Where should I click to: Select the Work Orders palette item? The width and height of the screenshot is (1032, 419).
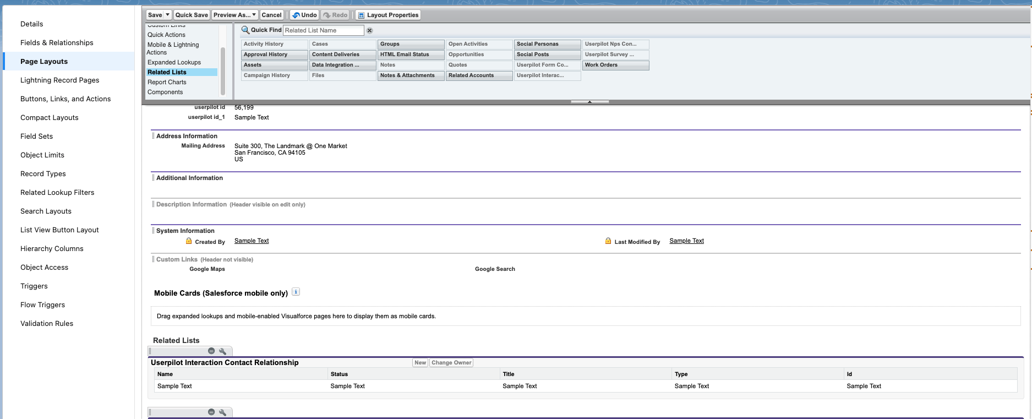[x=616, y=65]
